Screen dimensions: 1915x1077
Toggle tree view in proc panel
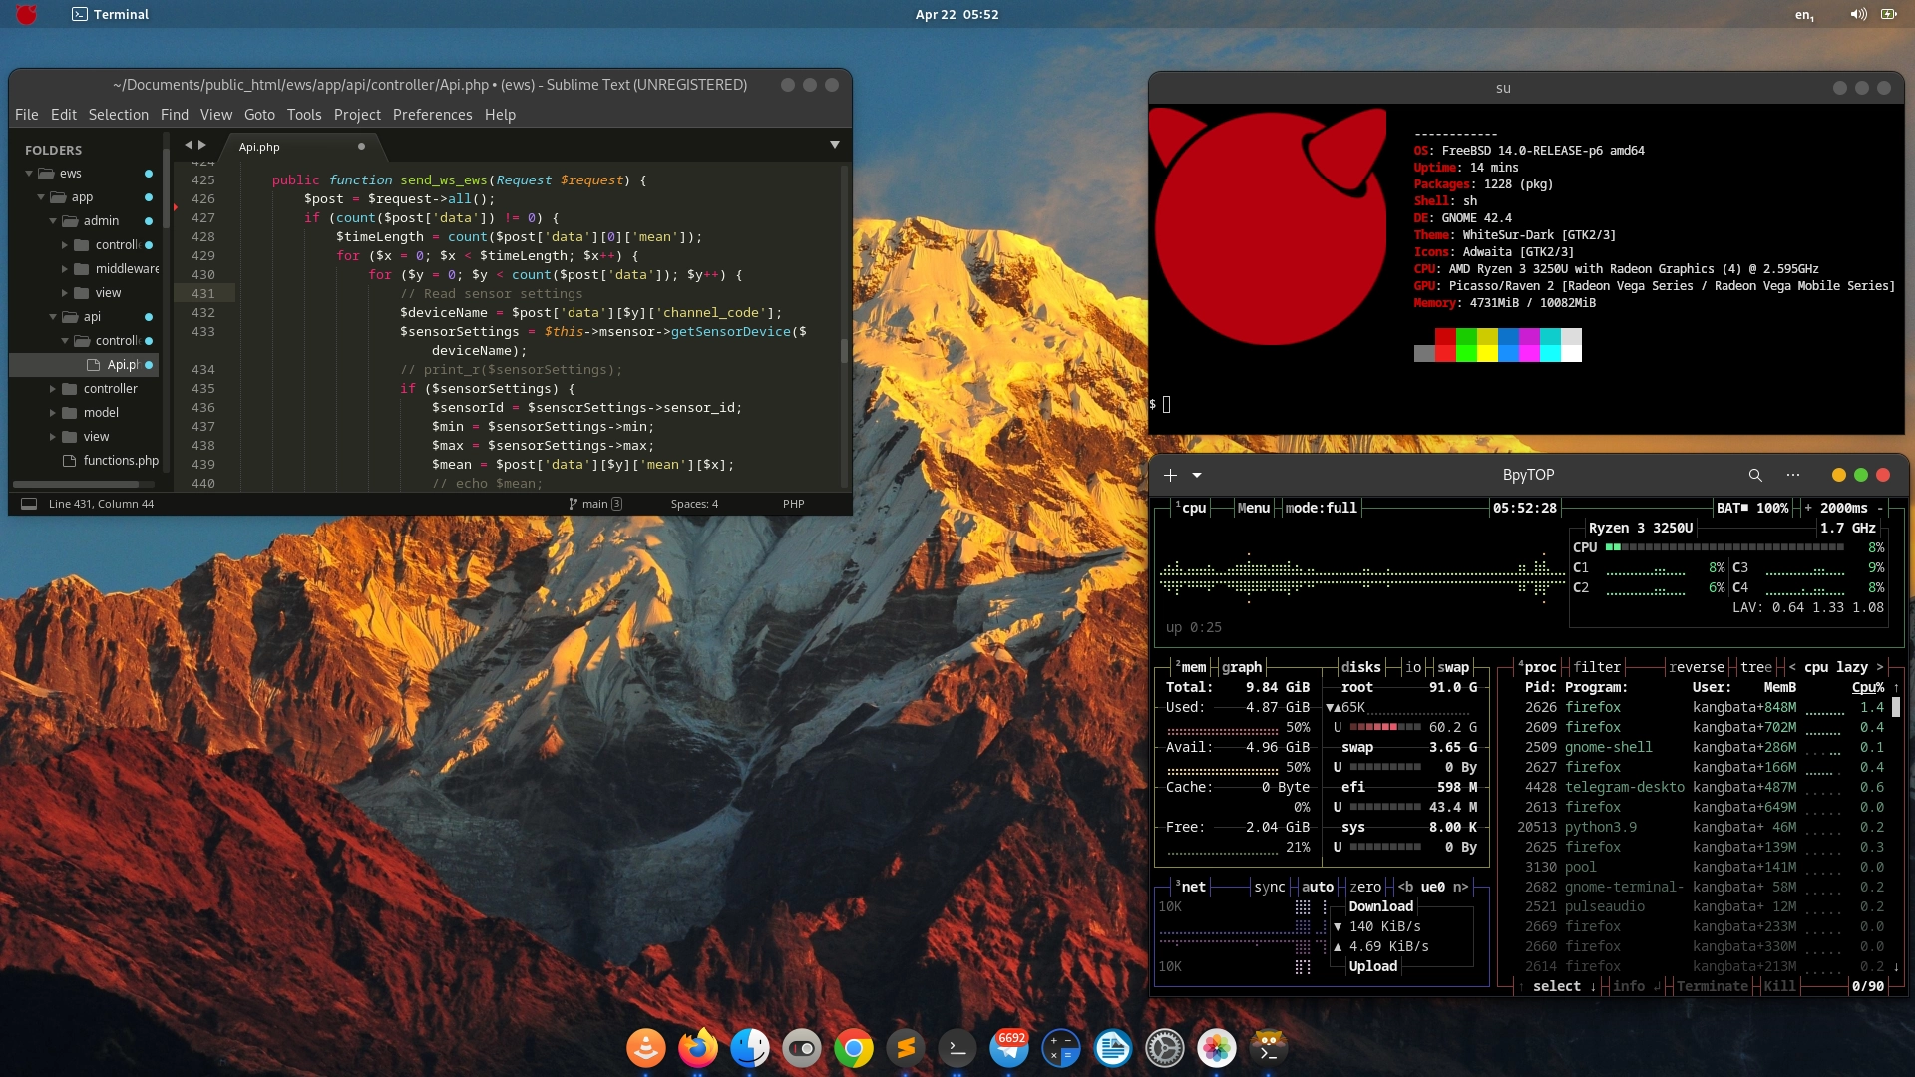tap(1756, 667)
